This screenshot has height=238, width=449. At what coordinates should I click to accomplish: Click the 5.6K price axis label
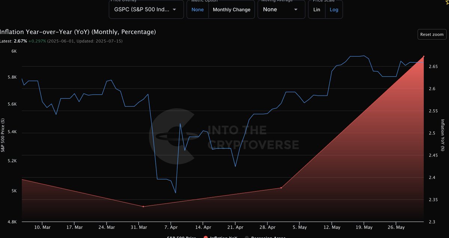[x=12, y=104]
